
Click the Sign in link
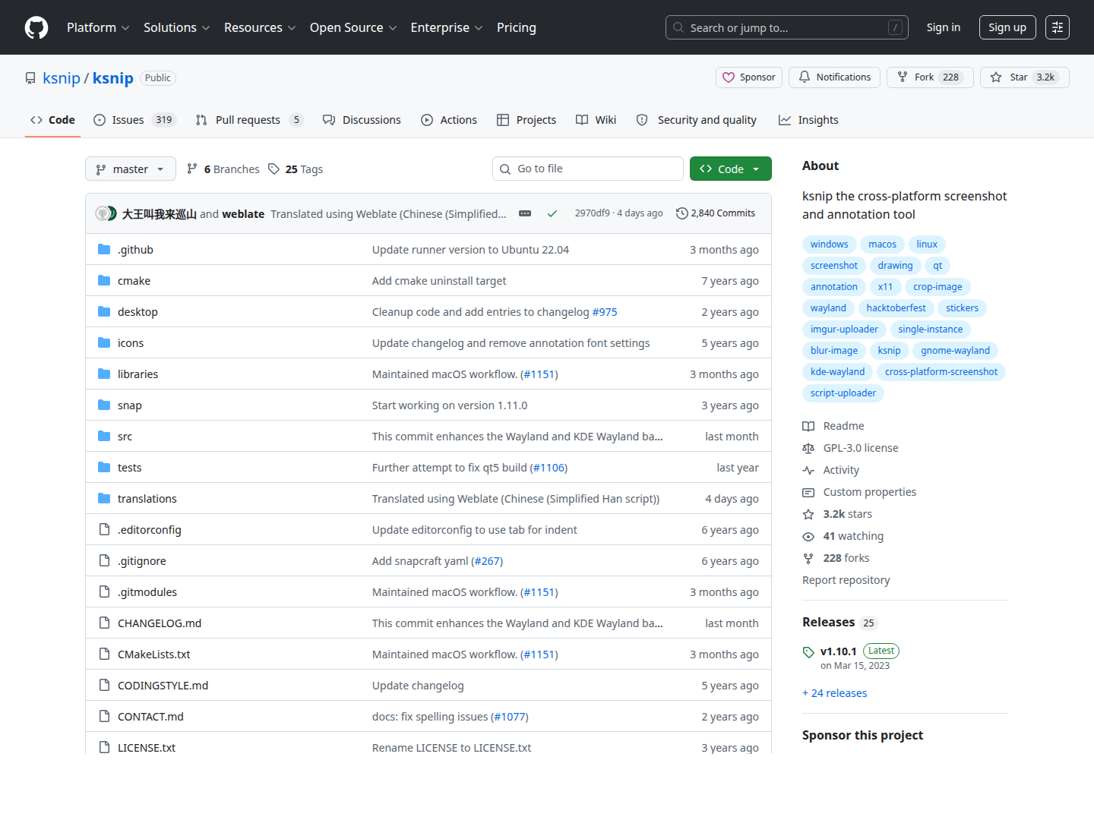pos(944,27)
